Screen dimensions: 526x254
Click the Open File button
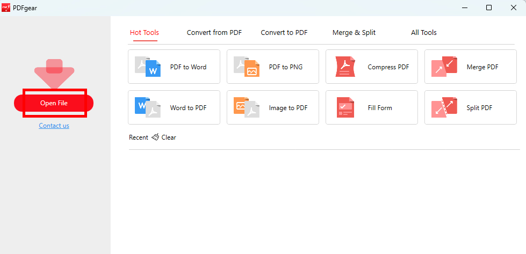(x=54, y=103)
